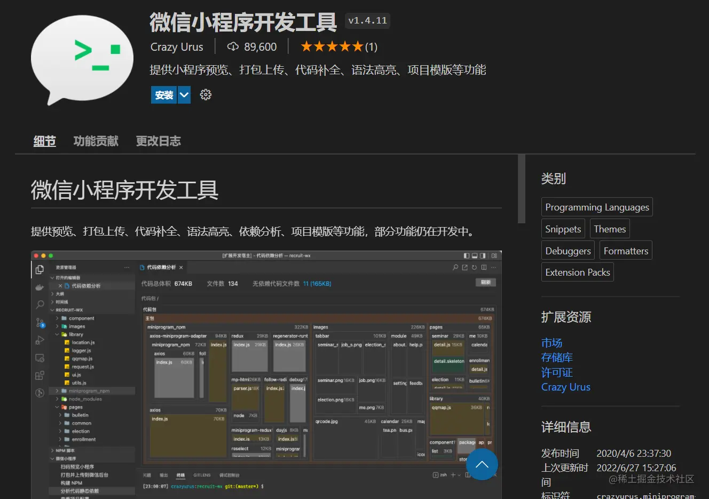Click the dependency analysis screenshot image
The width and height of the screenshot is (709, 499).
tap(266, 375)
